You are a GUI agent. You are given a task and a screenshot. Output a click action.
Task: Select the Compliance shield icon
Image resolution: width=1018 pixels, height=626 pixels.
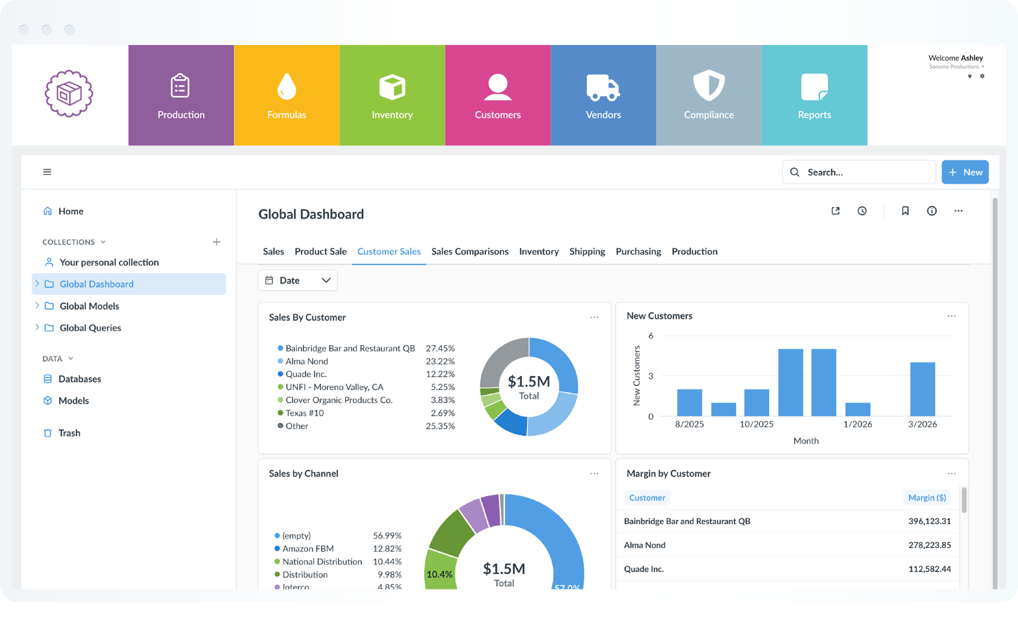coord(709,87)
